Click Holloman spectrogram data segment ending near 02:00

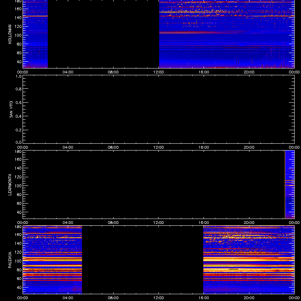coord(35,34)
